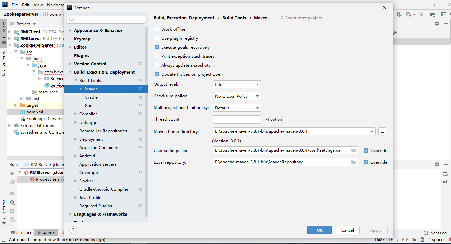This screenshot has height=244, width=451.
Task: Click the copy icon beside Version Control
Action: click(x=141, y=64)
